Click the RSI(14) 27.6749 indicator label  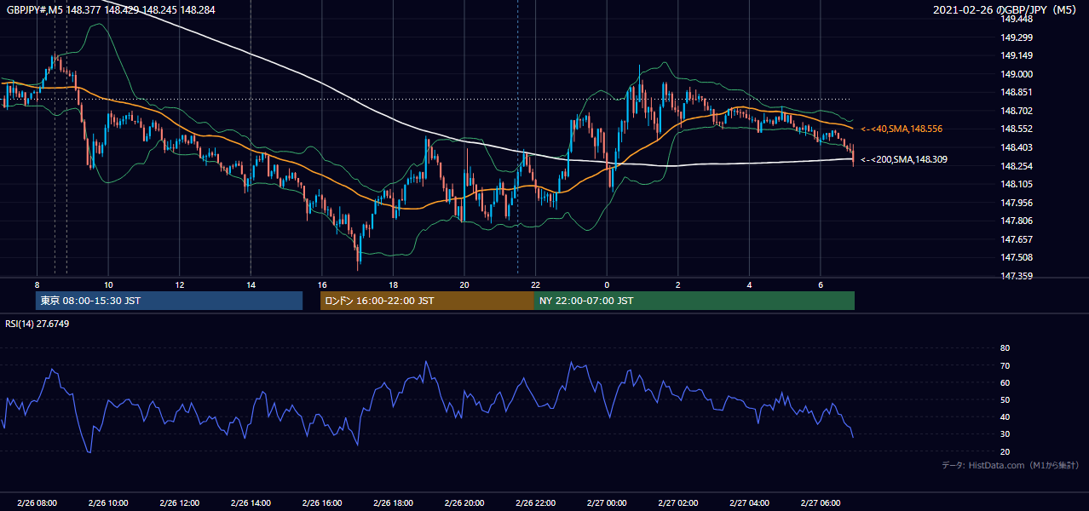[x=37, y=324]
